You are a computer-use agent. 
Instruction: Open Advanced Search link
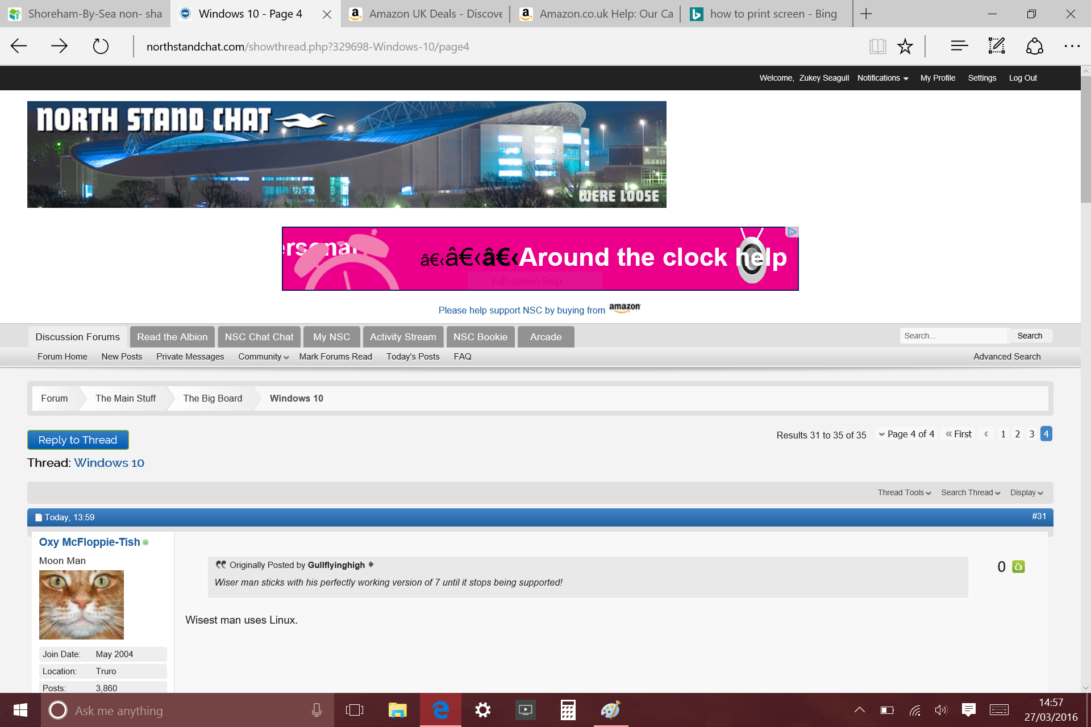(x=1007, y=356)
